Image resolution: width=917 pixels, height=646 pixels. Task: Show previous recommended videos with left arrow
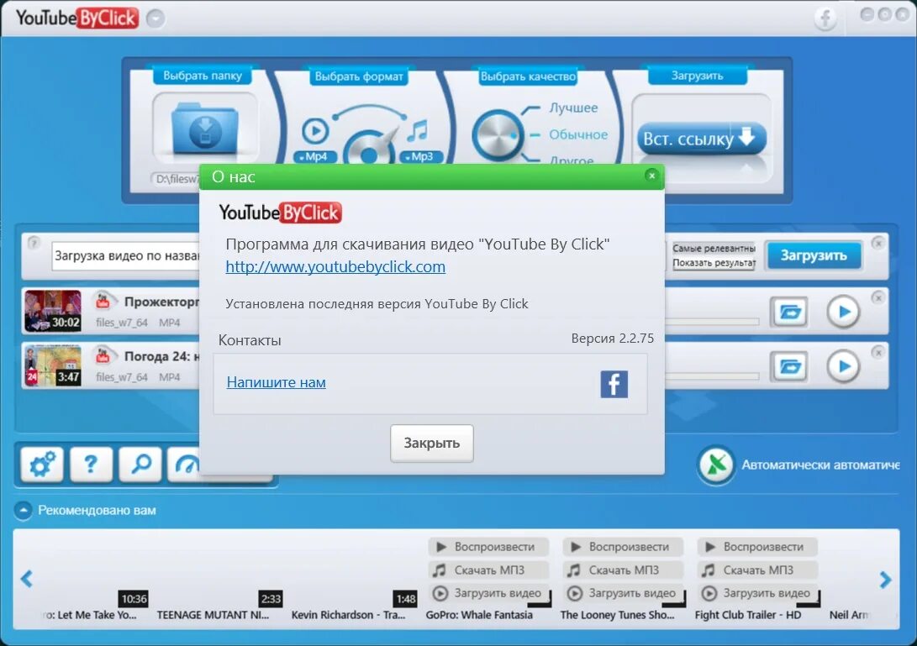point(26,579)
